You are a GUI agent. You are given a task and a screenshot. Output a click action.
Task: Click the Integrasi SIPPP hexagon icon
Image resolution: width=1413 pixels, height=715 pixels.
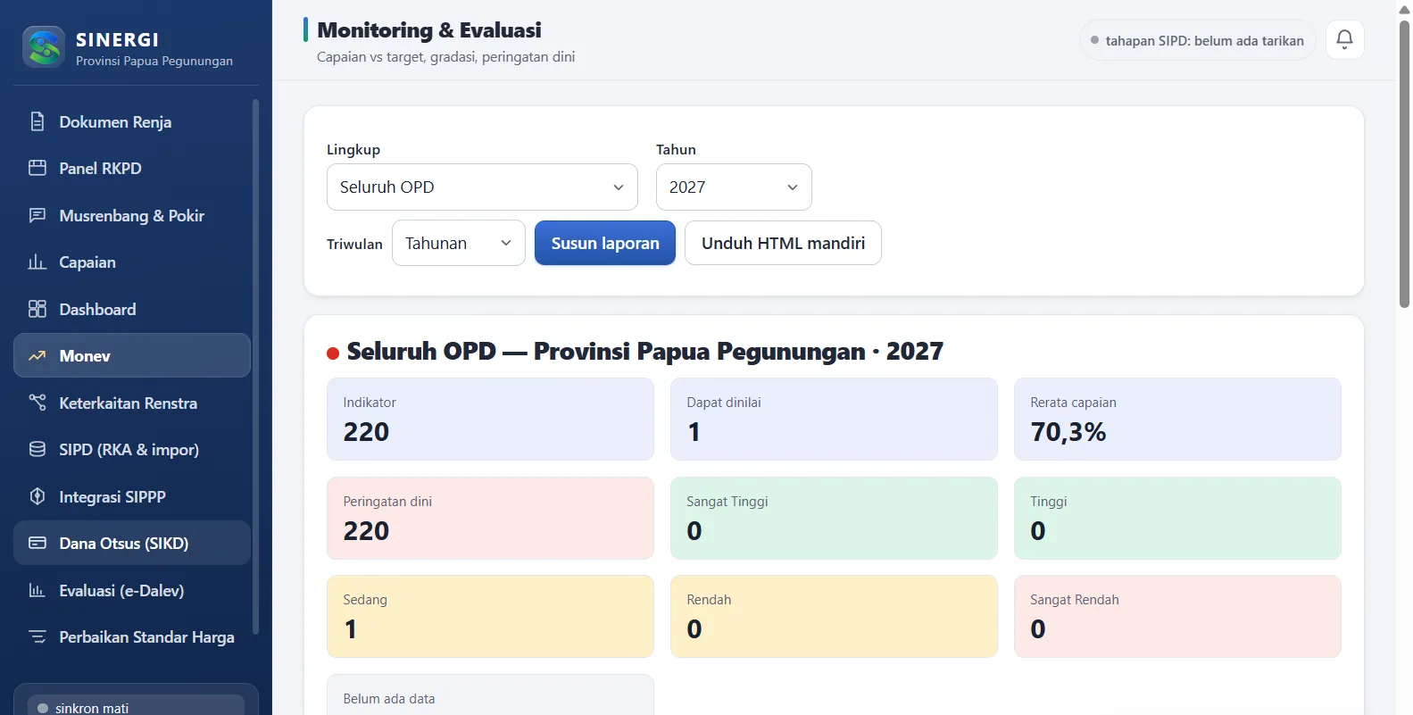(37, 496)
